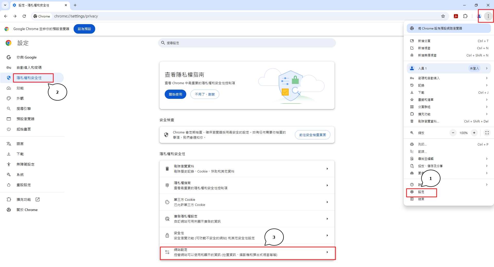This screenshot has height=267, width=494.
Task: Select 隱私權和安全性 in the sidebar
Action: click(29, 78)
